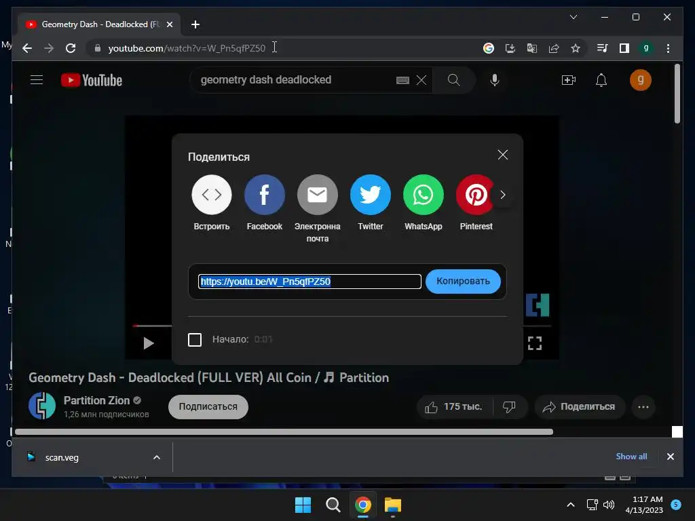The image size is (695, 521).
Task: Show more share targets with right arrow
Action: (x=503, y=195)
